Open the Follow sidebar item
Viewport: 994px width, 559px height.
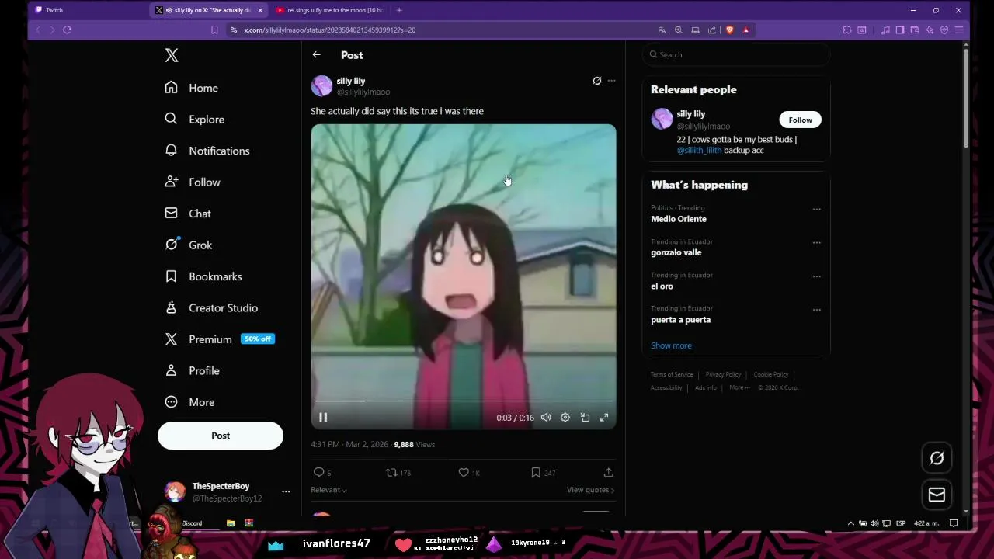pos(193,182)
